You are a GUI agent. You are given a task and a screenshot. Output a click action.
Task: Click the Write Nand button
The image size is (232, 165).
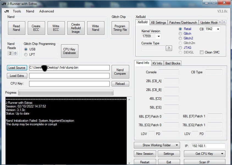click(x=96, y=28)
